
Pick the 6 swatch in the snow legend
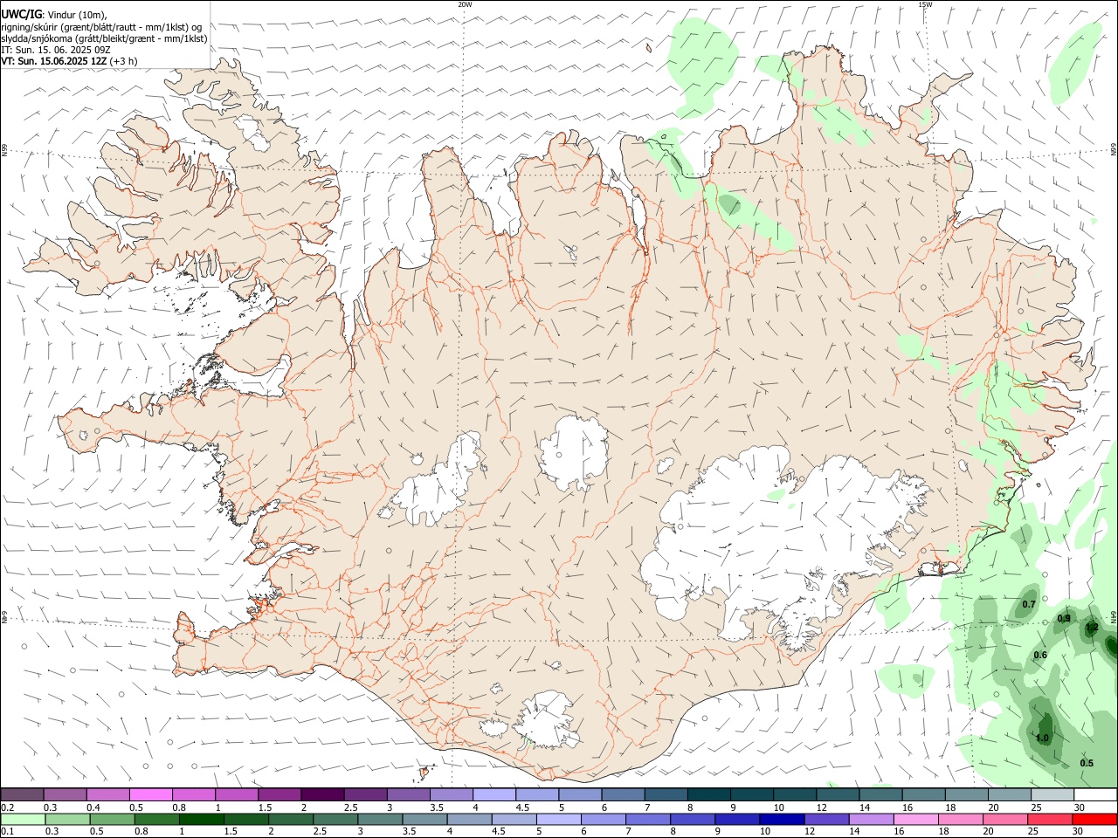(x=623, y=794)
